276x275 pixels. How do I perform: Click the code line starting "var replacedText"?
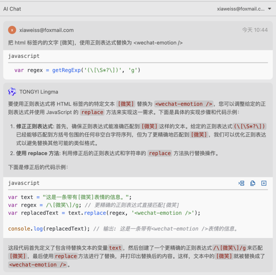point(104,213)
